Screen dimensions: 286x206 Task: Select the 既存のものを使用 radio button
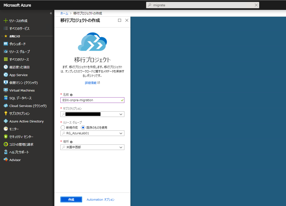pos(83,128)
